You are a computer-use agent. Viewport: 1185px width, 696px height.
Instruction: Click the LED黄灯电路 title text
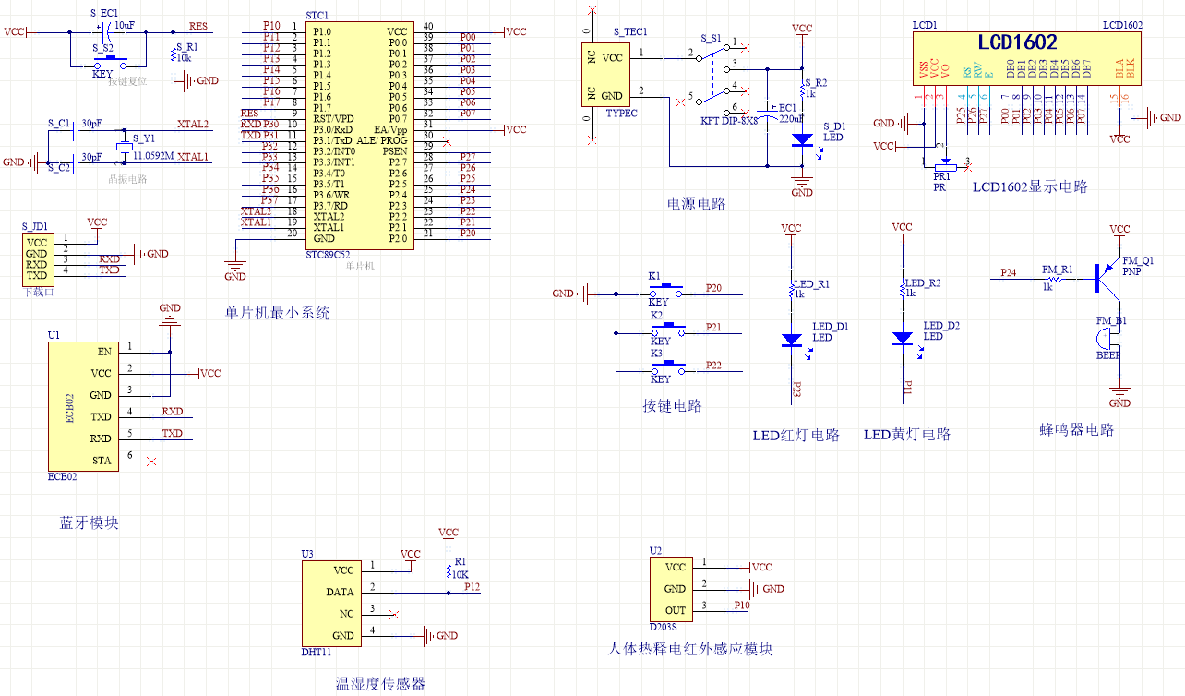click(906, 434)
